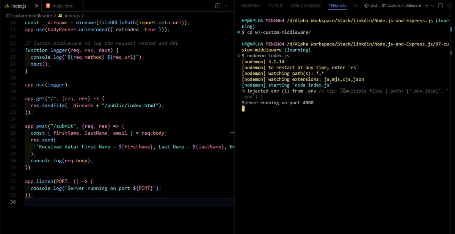Open the OUTPUT panel tab

[x=276, y=6]
